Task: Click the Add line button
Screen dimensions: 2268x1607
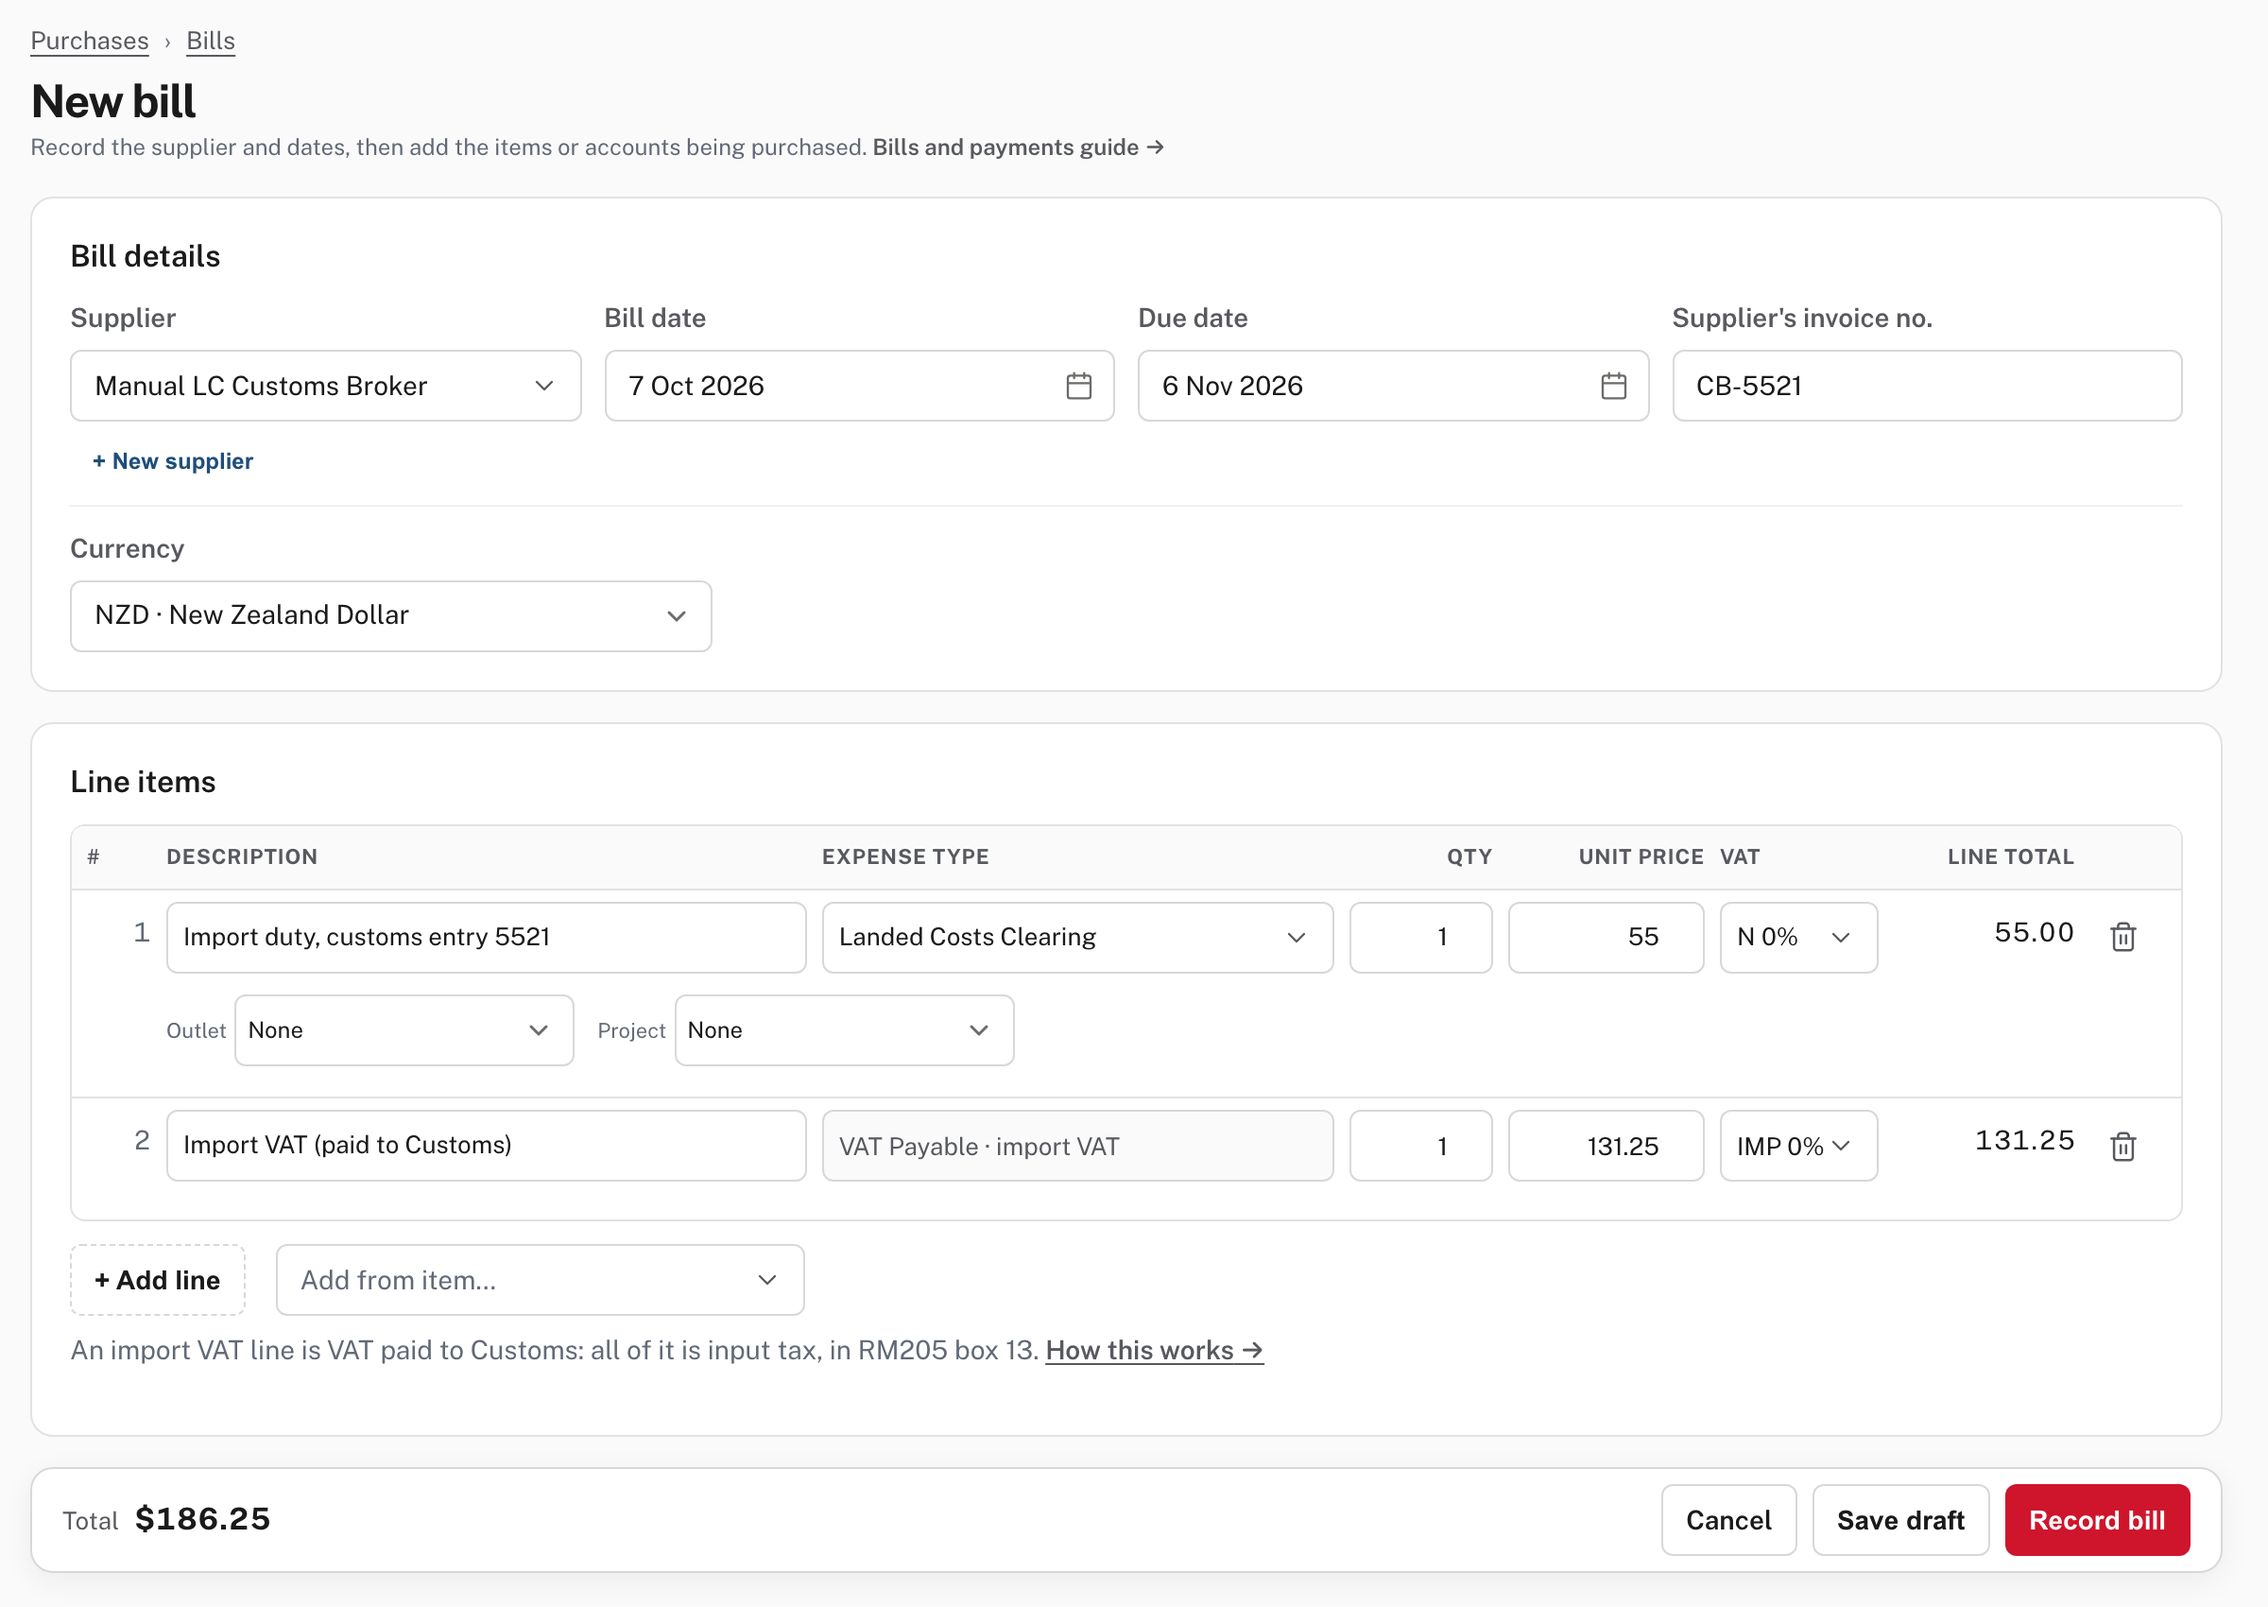Action: point(157,1280)
